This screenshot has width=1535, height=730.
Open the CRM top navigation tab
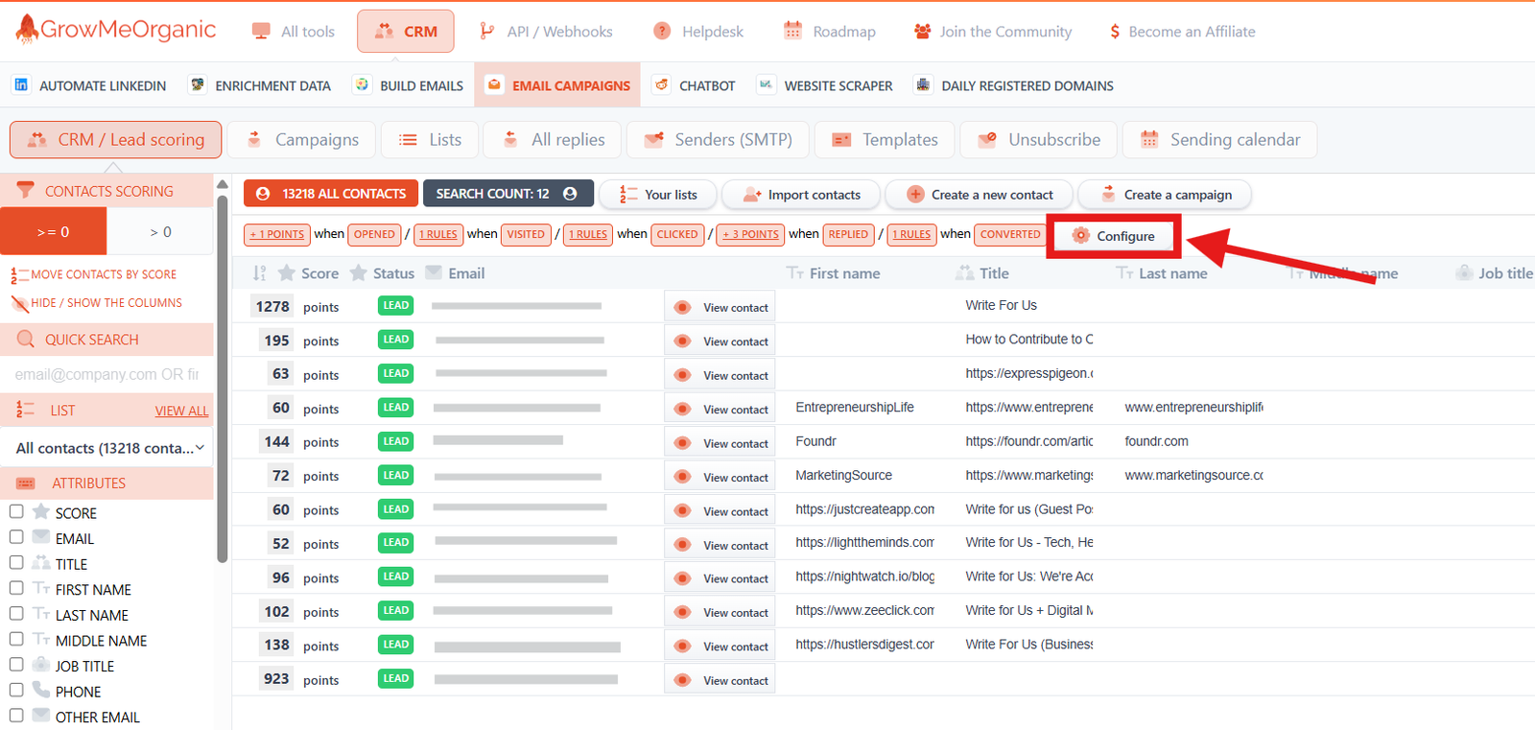tap(405, 31)
